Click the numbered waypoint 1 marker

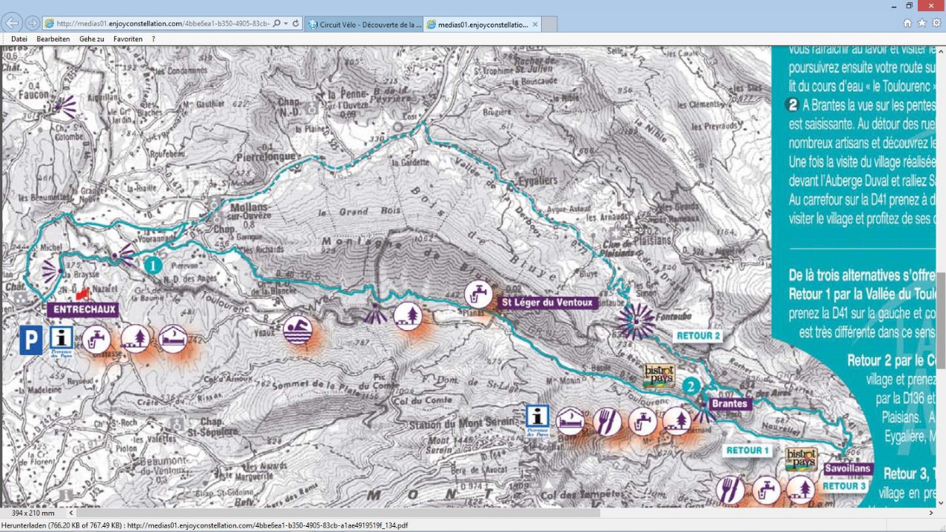(152, 264)
